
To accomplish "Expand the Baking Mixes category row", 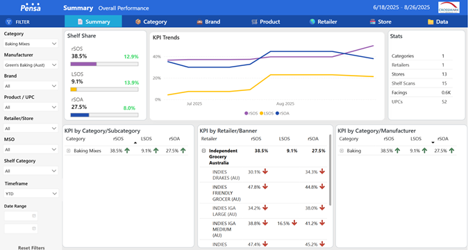I will (x=68, y=151).
